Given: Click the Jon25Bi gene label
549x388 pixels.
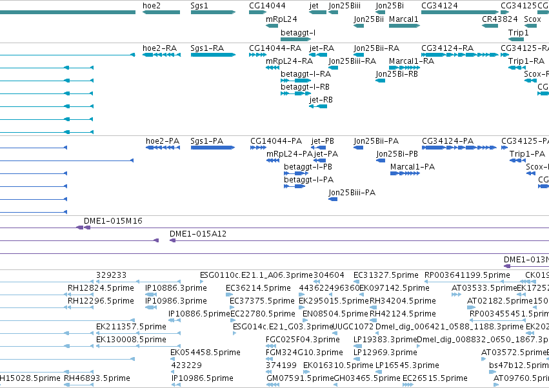Looking at the screenshot, I should [x=390, y=6].
